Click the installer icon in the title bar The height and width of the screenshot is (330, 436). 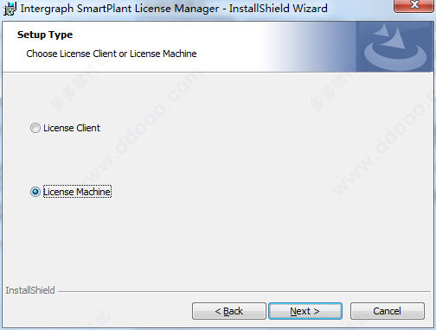click(10, 9)
